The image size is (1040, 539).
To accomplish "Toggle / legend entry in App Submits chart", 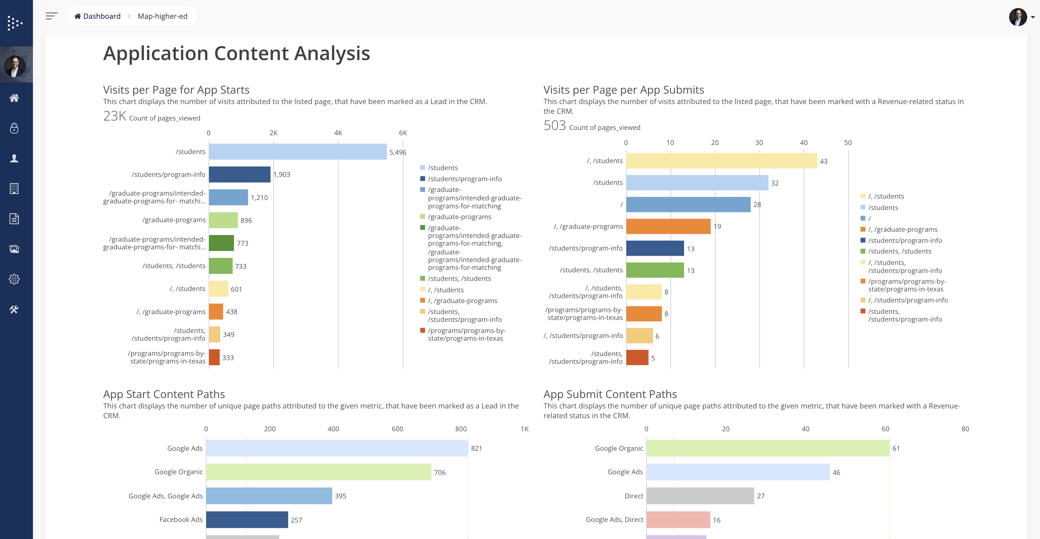I will pos(866,218).
